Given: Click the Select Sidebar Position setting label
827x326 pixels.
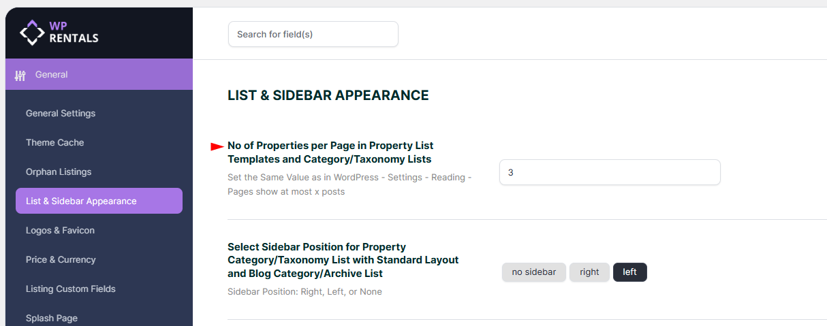Looking at the screenshot, I should (x=343, y=260).
